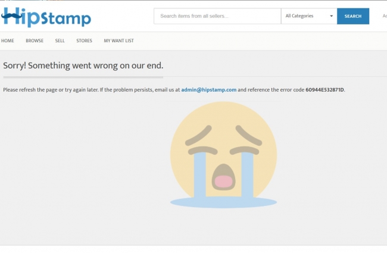The width and height of the screenshot is (387, 253).
Task: Click the error code 60944E532871D
Action: 324,90
